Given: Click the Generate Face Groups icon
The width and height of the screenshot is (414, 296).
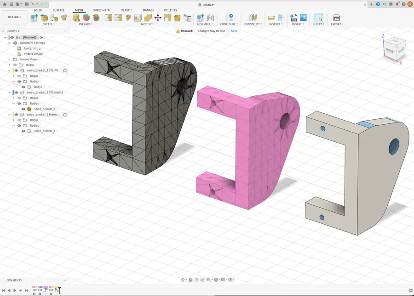Looking at the screenshot, I should 86,17.
